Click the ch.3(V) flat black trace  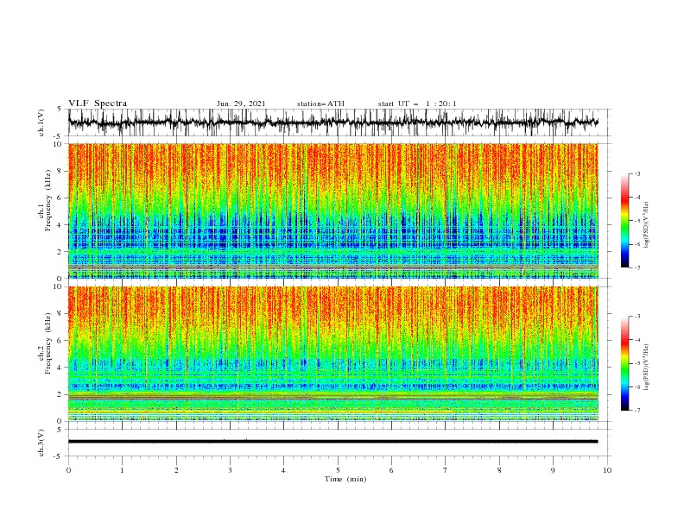pyautogui.click(x=333, y=442)
